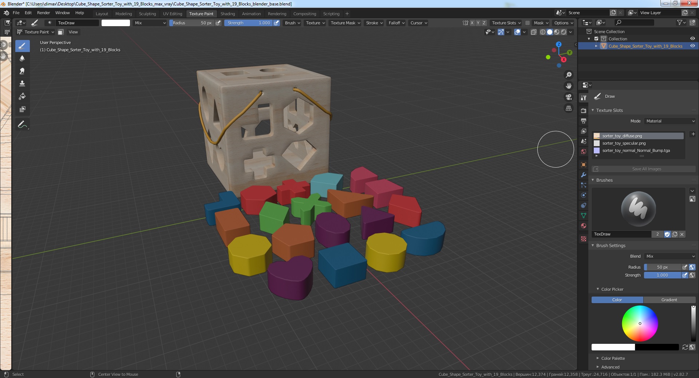Select the Smear tool in toolbar
This screenshot has width=699, height=378.
click(x=22, y=71)
